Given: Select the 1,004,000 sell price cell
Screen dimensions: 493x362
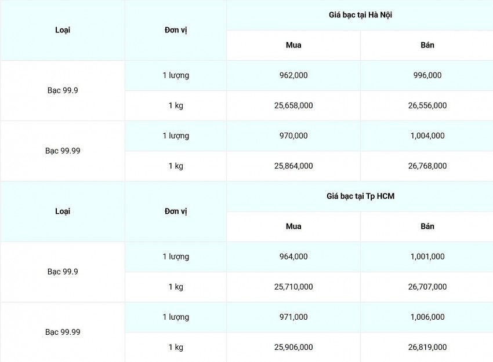Looking at the screenshot, I should 427,136.
